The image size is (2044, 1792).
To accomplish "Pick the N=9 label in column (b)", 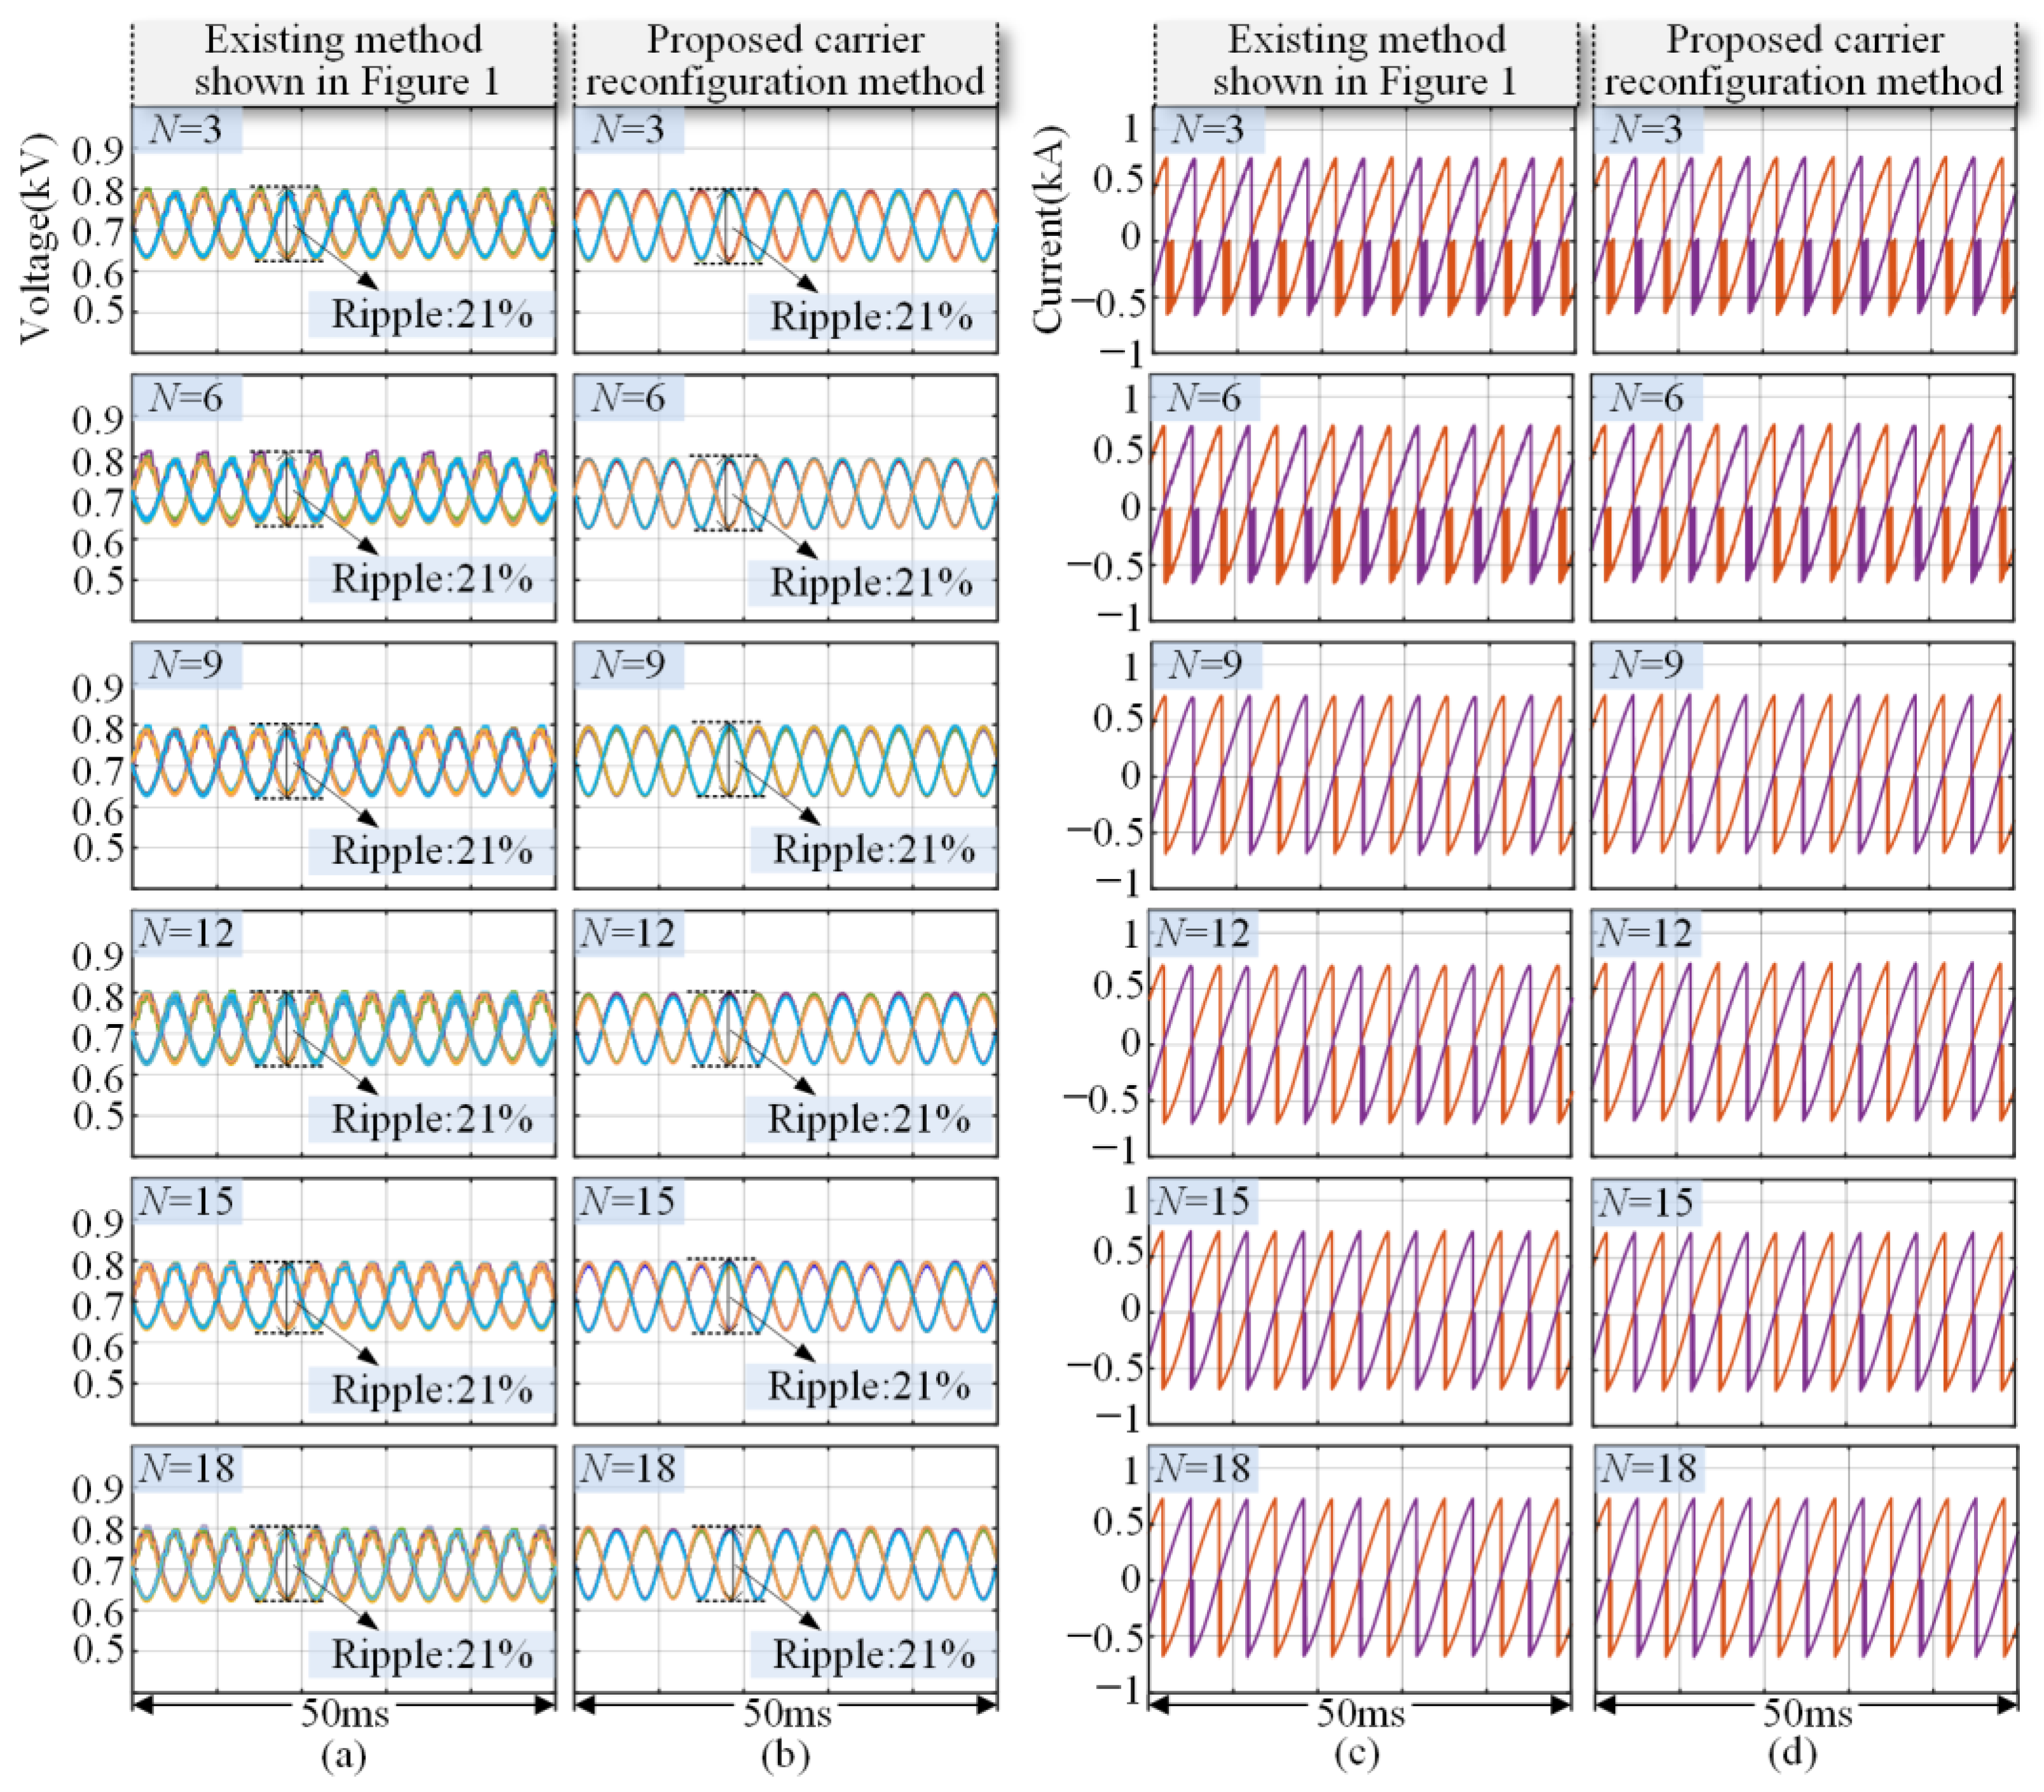I will point(628,665).
